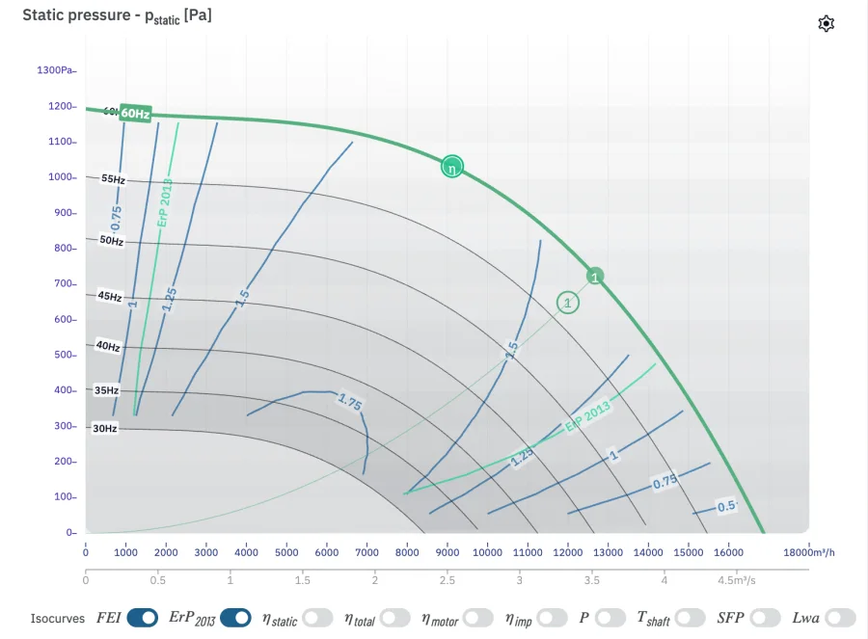Click the left-side 1.25 FEI contour label
The image size is (868, 639).
(x=170, y=300)
